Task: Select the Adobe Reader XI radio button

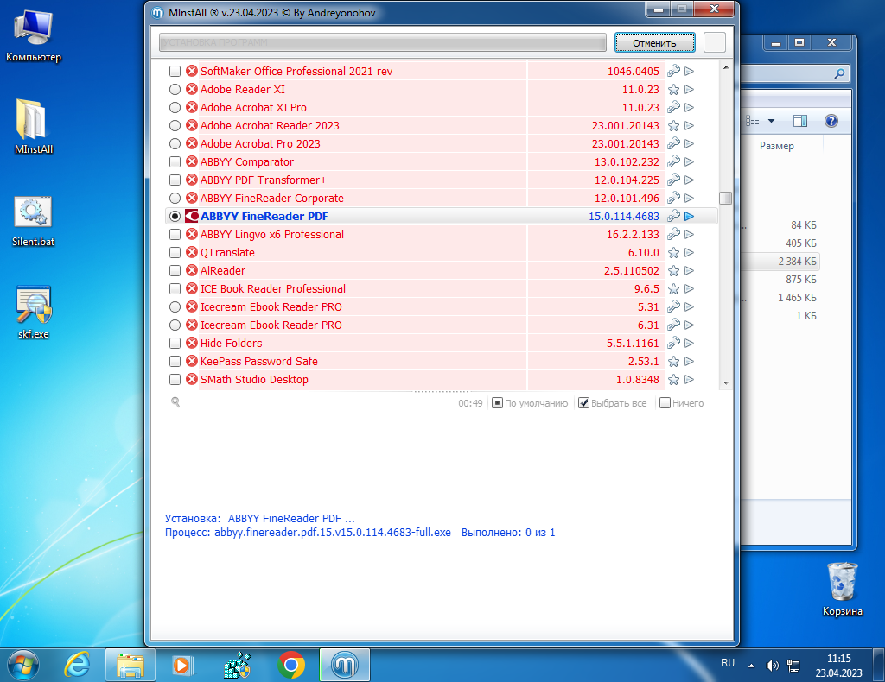Action: pyautogui.click(x=175, y=89)
